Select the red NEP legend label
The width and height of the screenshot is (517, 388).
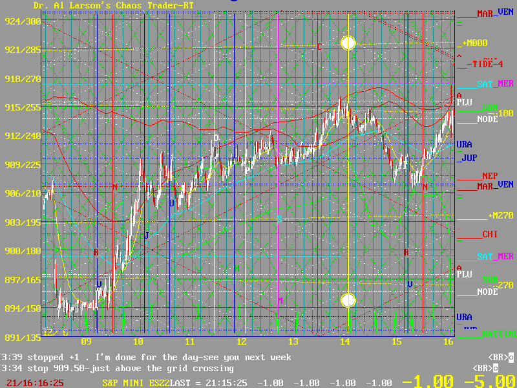[489, 175]
